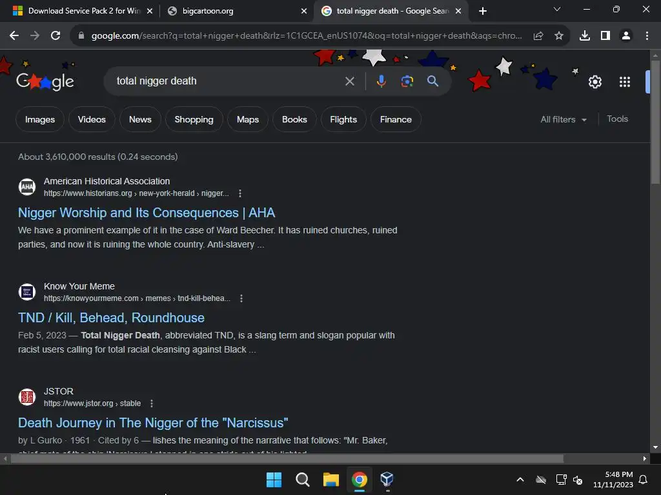This screenshot has width=661, height=495.
Task: Click the volume icon in system tray
Action: pos(578,480)
